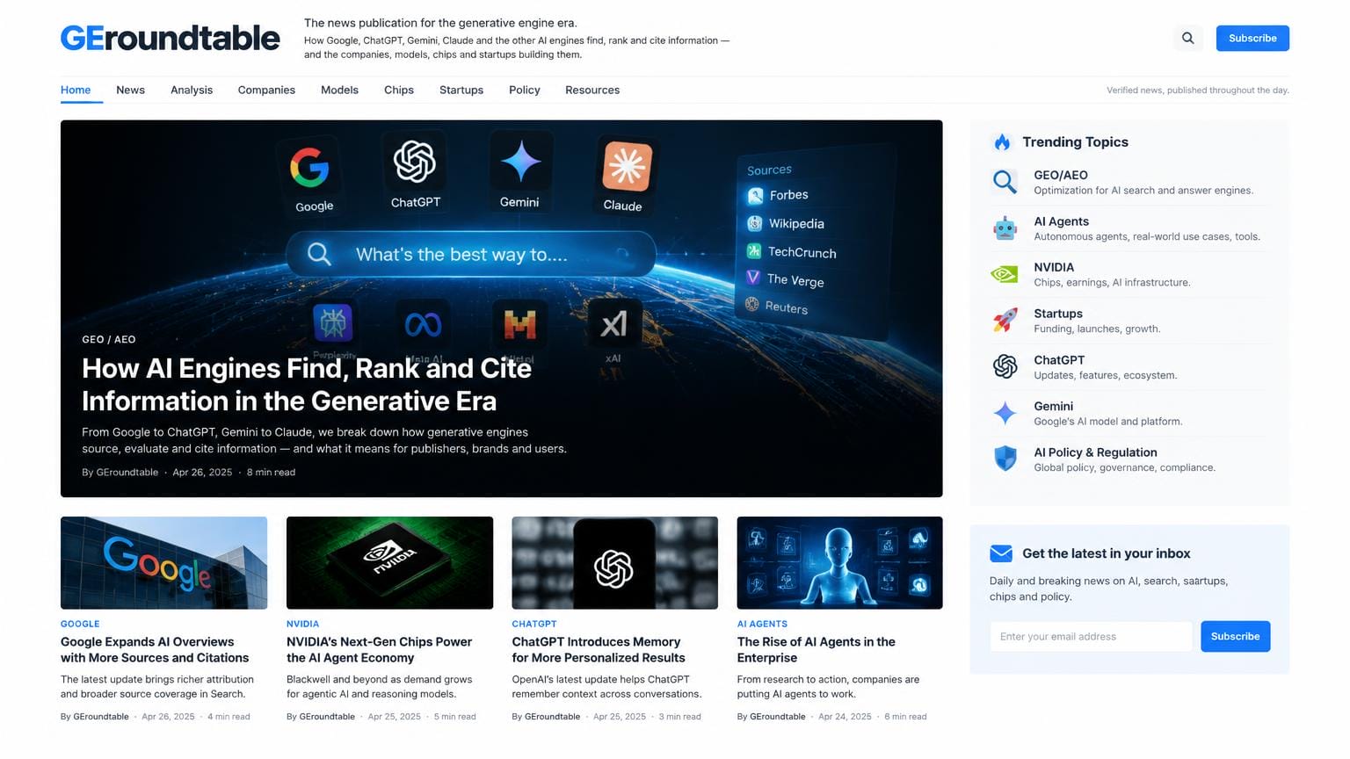This screenshot has height=759, width=1350.
Task: Click the Google building article thumbnail
Action: pyautogui.click(x=163, y=563)
